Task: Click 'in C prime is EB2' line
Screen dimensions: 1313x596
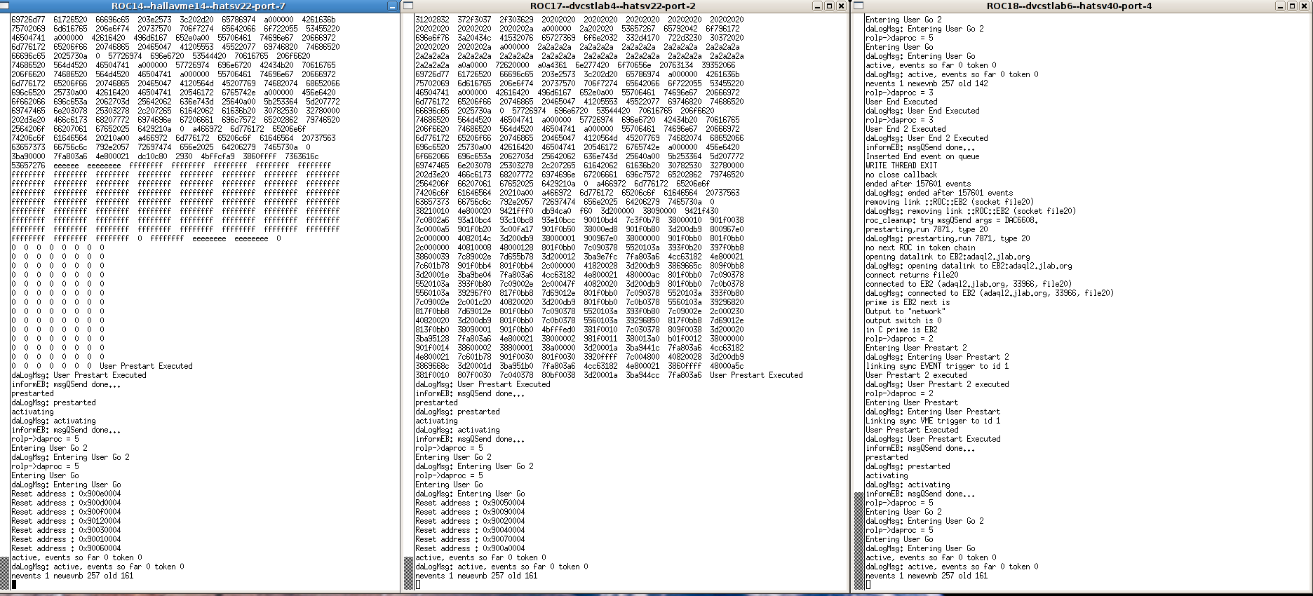Action: [901, 330]
